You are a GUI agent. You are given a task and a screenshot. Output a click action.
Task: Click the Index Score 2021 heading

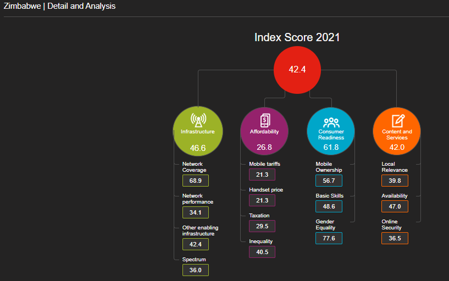tap(297, 38)
